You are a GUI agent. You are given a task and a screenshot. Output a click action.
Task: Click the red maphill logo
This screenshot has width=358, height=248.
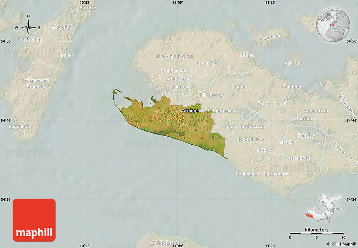tap(34, 220)
